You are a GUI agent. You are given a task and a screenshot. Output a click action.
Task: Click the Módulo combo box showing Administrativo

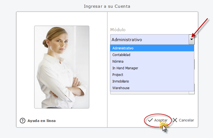[149, 39]
